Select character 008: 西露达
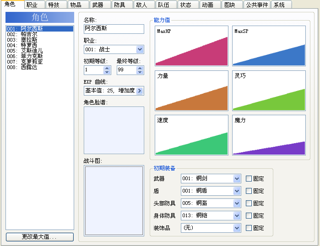Screen dimensions: 320x246 pyautogui.click(x=39, y=67)
